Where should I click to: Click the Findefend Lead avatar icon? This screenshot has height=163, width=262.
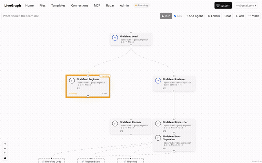tap(115, 38)
